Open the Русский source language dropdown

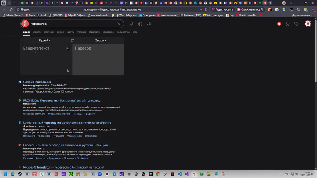pos(45,40)
